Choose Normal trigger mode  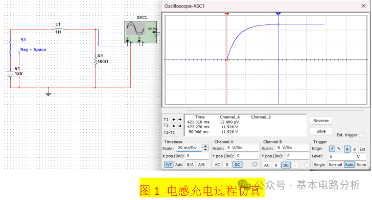(335, 164)
